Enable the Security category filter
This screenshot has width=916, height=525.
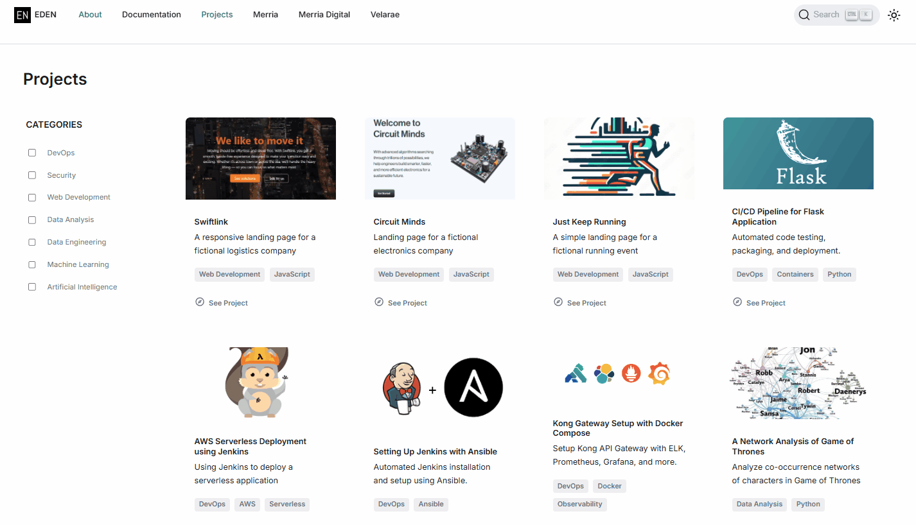pyautogui.click(x=32, y=175)
